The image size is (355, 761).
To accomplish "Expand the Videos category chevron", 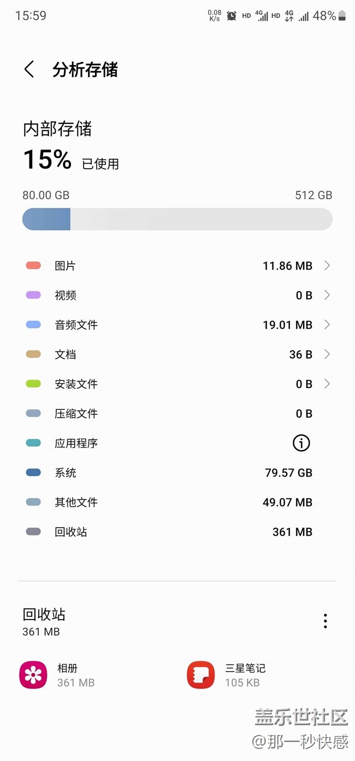I will [327, 295].
